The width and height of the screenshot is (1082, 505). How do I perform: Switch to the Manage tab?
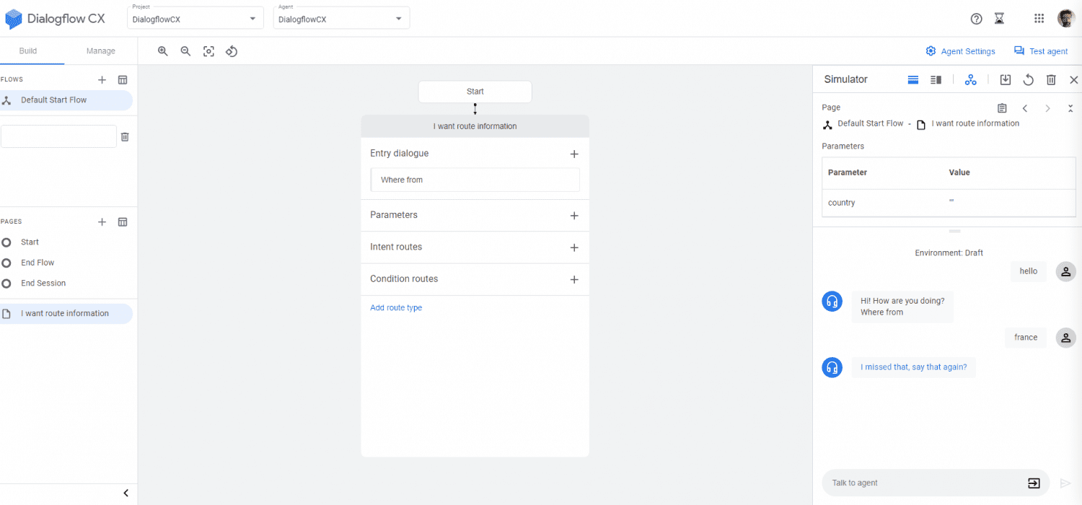pos(100,50)
